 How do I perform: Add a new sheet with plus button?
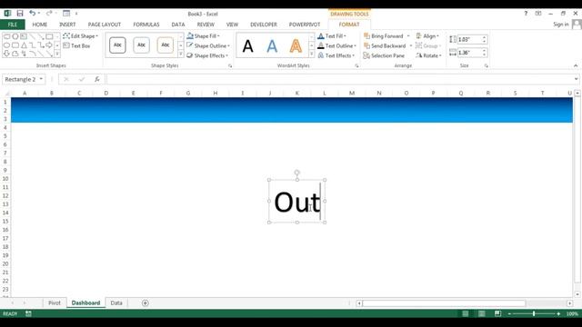pos(145,303)
